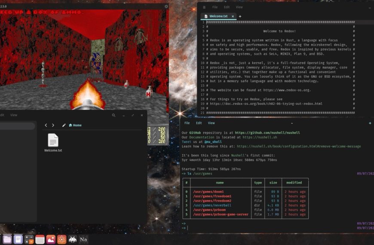Open the terminal View menu
Viewport: 374px width, 245px height.
pos(211,123)
